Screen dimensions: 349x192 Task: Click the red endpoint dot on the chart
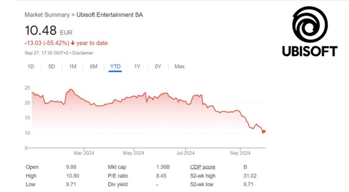click(x=264, y=131)
